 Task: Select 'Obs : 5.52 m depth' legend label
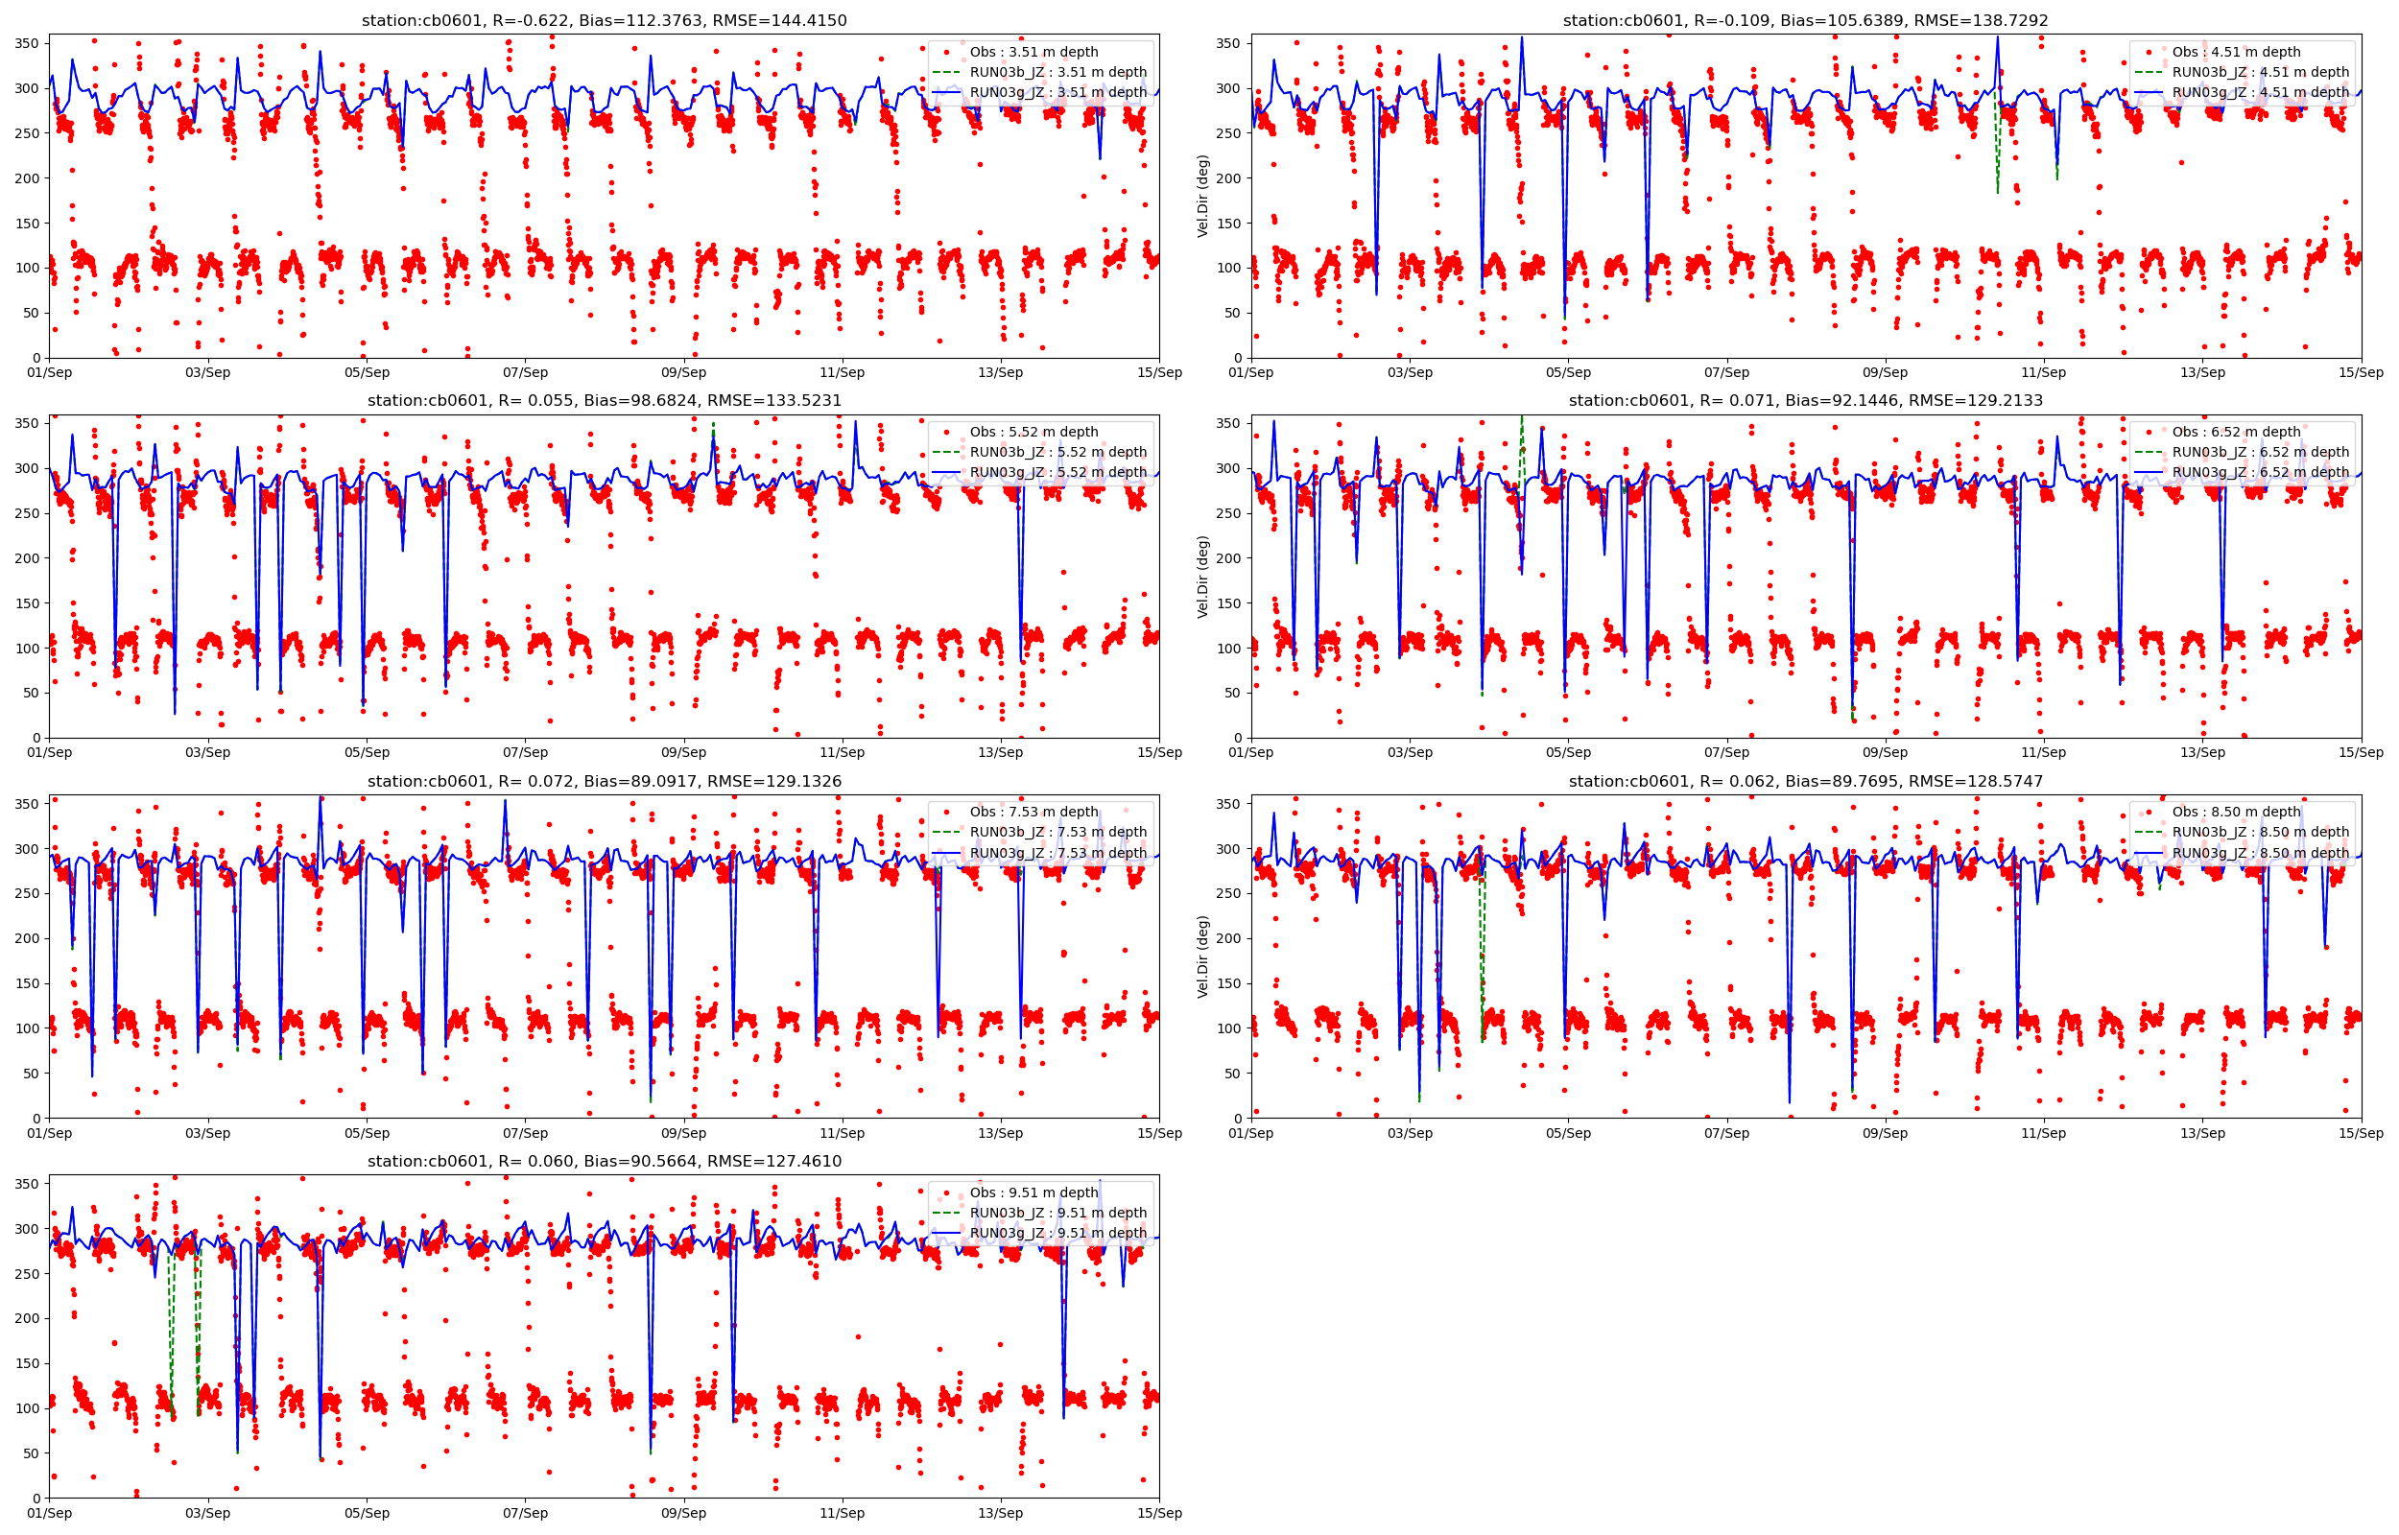coord(1033,432)
